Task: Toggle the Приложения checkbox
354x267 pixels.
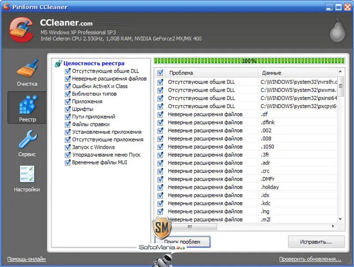Action: tap(68, 102)
